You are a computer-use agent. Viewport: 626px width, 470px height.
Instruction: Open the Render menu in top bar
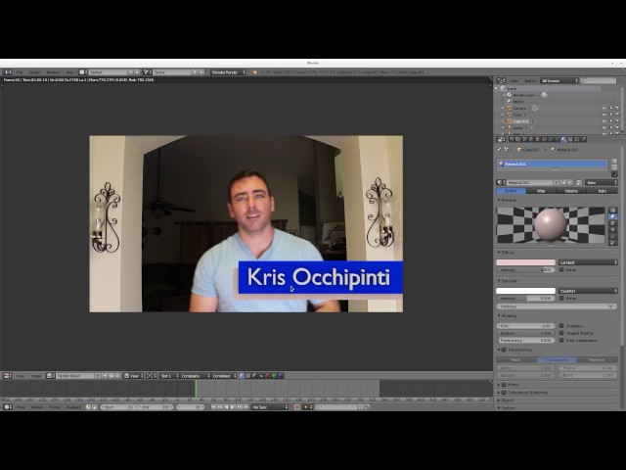(34, 72)
